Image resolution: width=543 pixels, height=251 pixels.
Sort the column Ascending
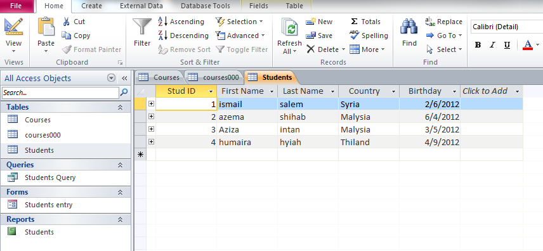tap(181, 22)
